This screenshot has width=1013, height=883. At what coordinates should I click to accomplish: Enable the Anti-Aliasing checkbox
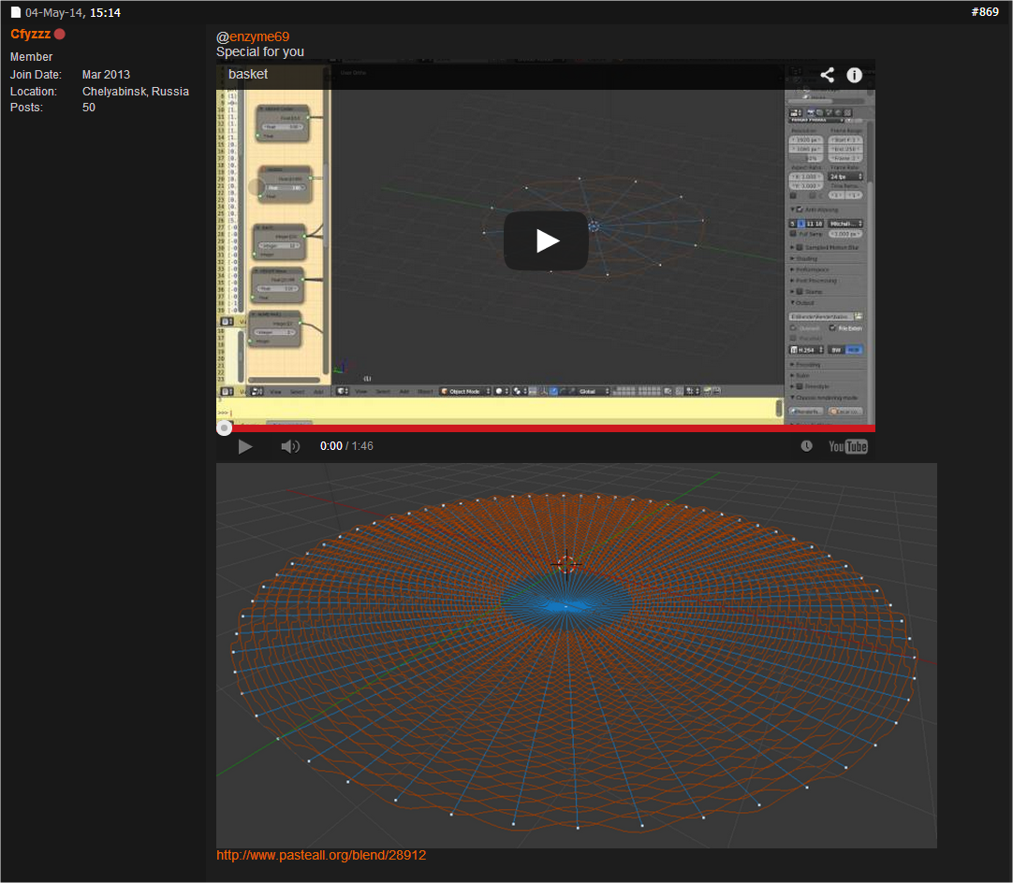click(x=799, y=209)
